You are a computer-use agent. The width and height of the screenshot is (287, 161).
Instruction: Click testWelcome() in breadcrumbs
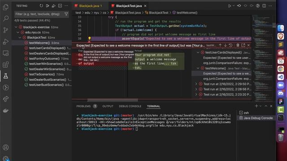pos(187,13)
